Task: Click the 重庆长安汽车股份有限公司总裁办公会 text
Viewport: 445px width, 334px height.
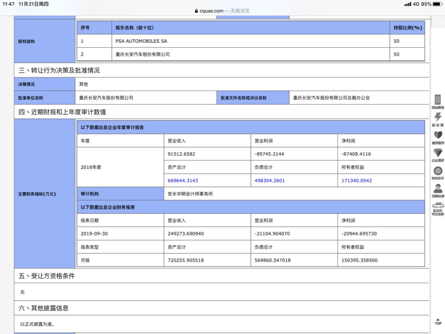Action: 331,98
